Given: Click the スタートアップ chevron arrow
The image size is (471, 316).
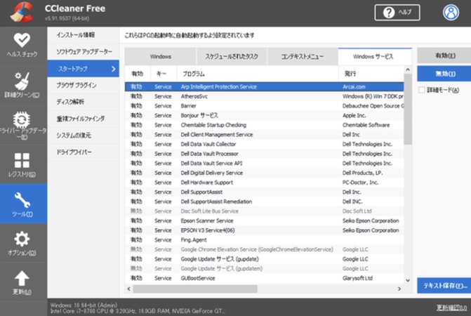Looking at the screenshot, I should click(113, 69).
